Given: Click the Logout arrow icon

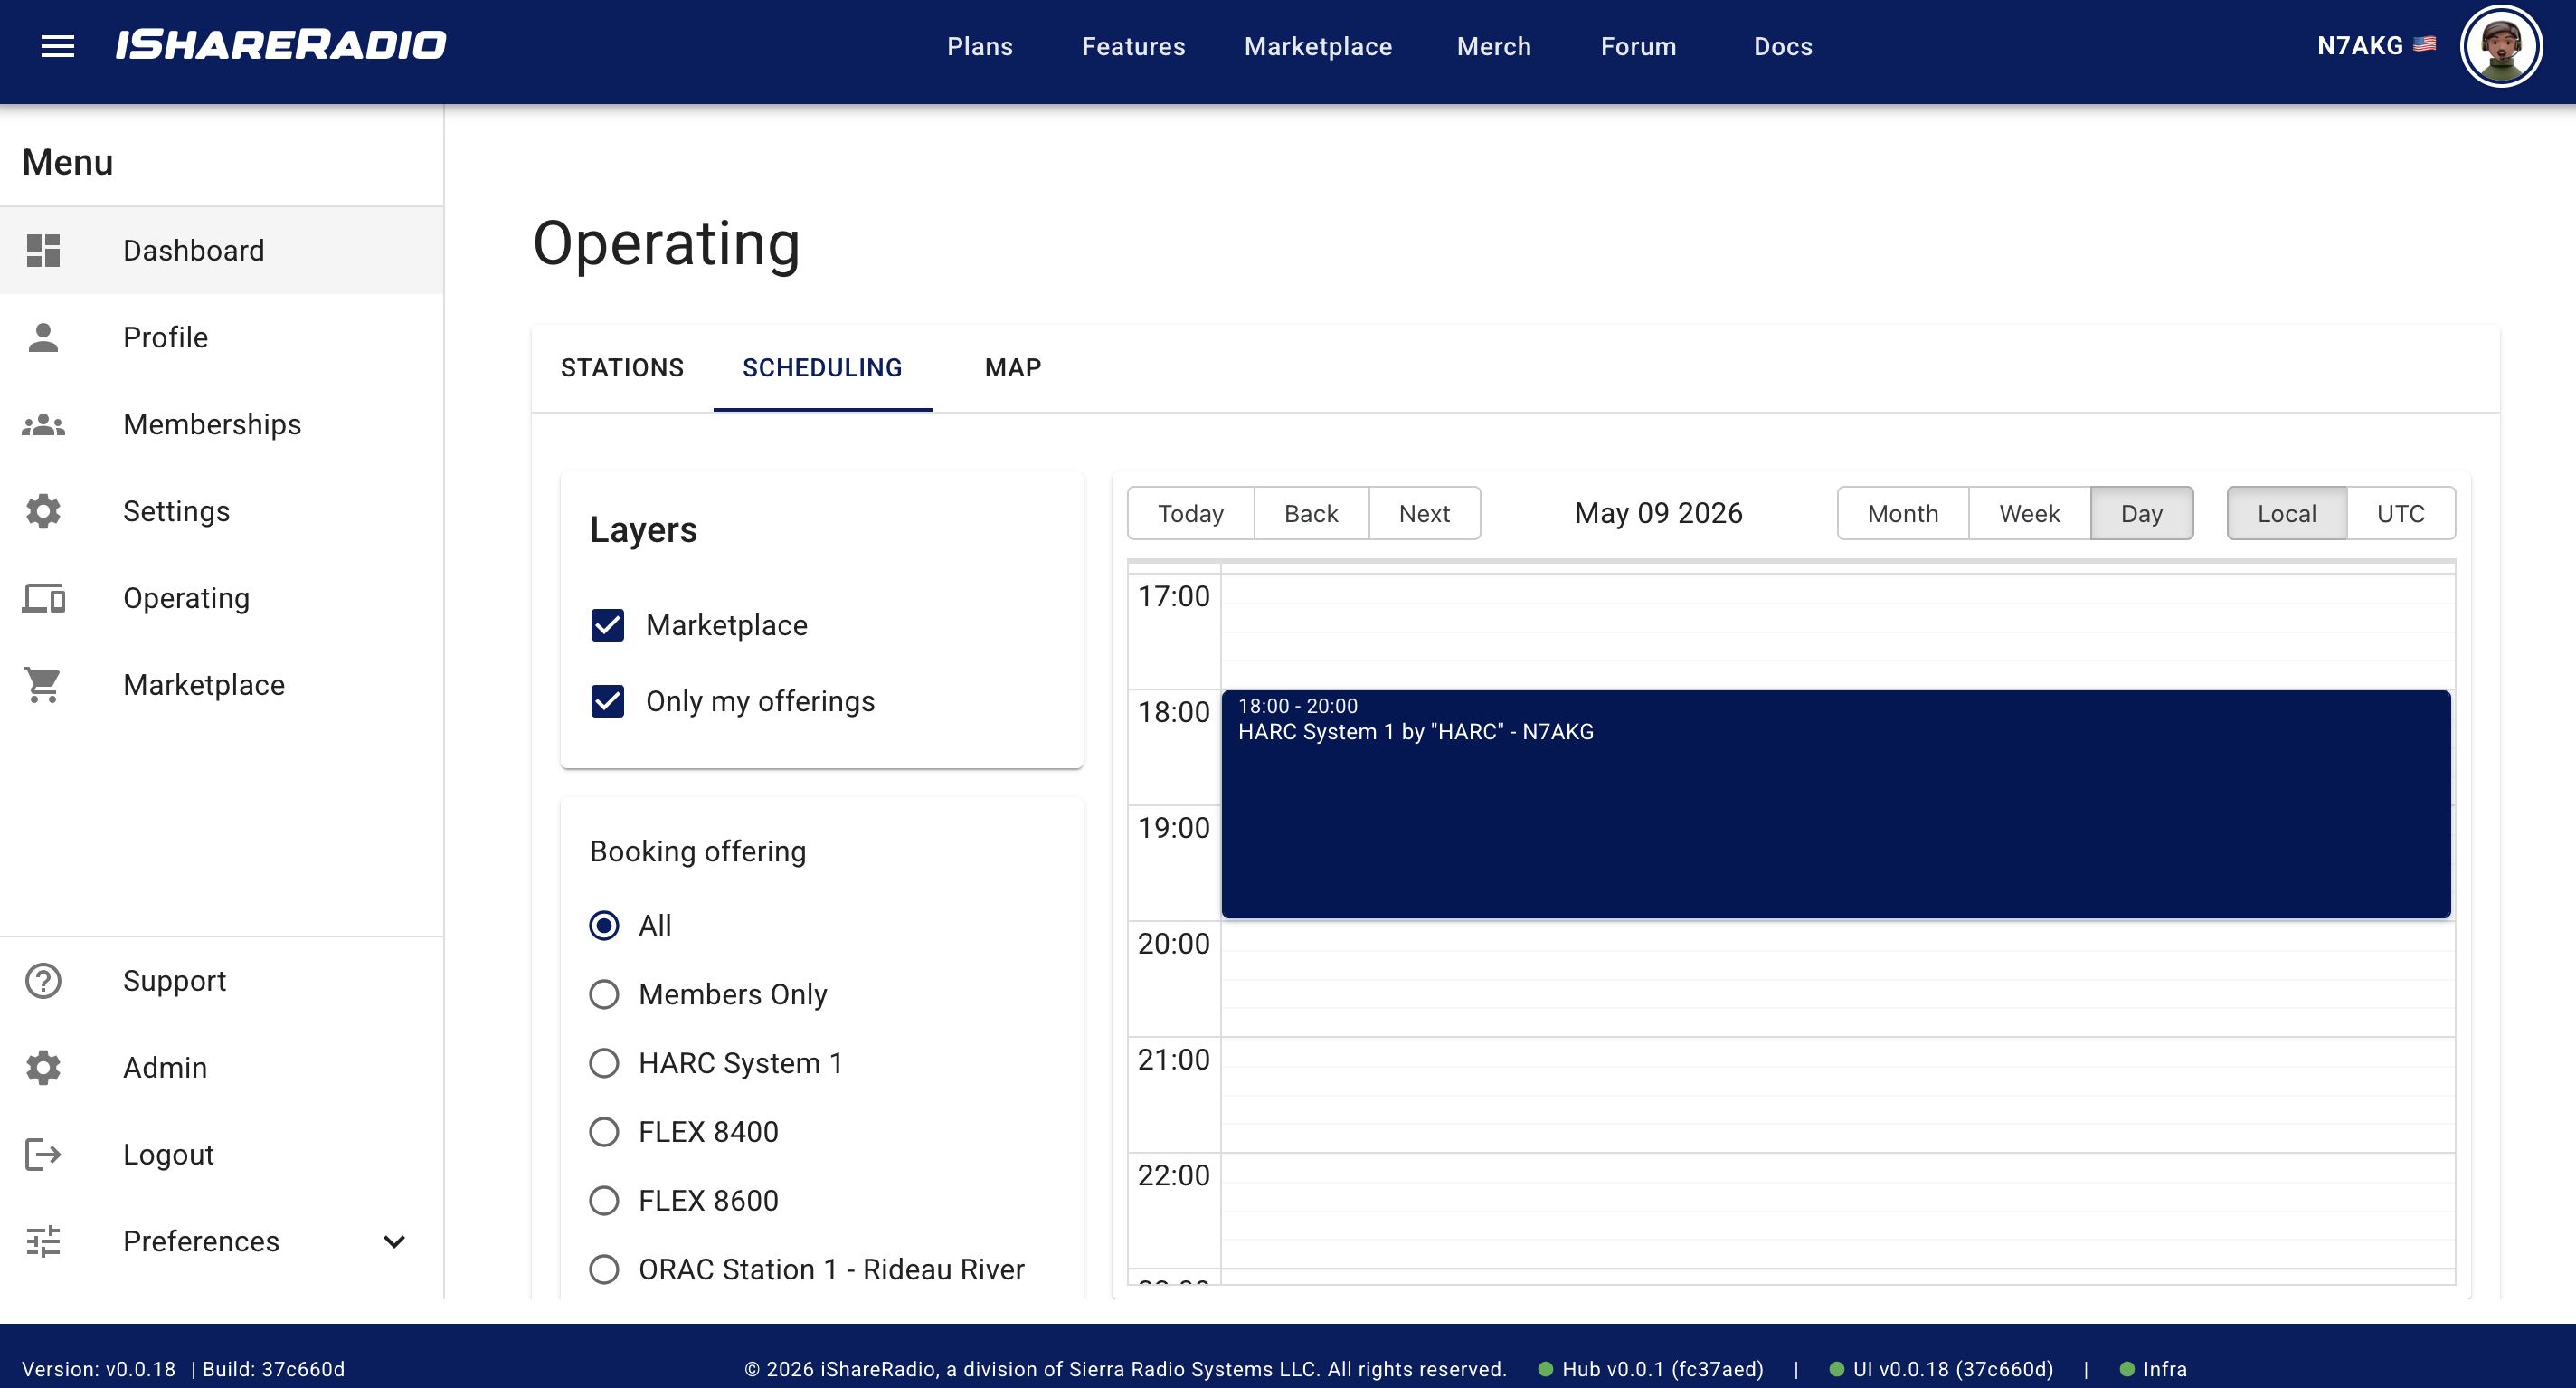Looking at the screenshot, I should (43, 1155).
